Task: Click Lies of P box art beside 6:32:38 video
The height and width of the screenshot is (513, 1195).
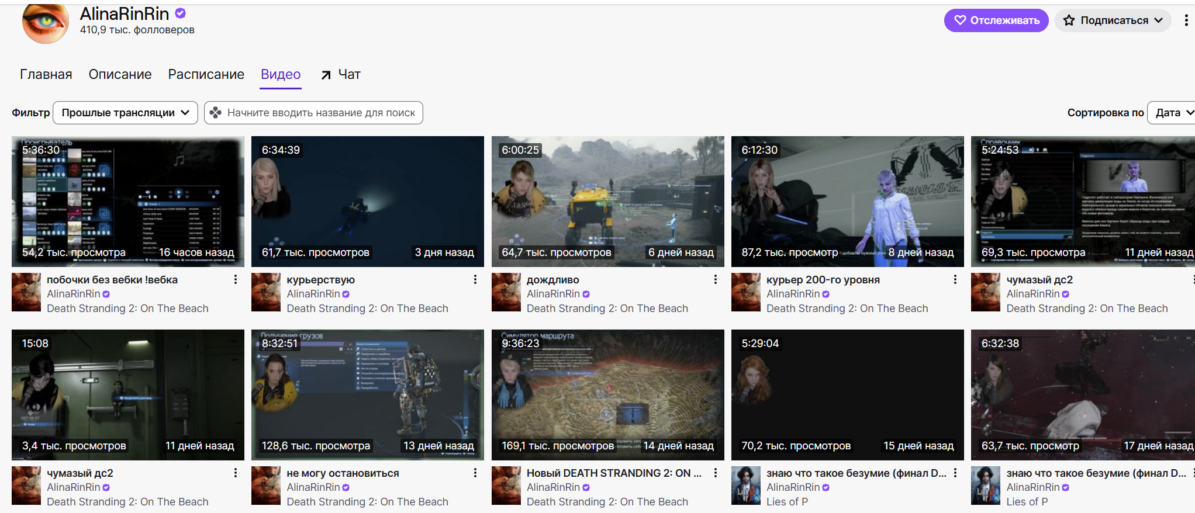Action: coord(986,486)
